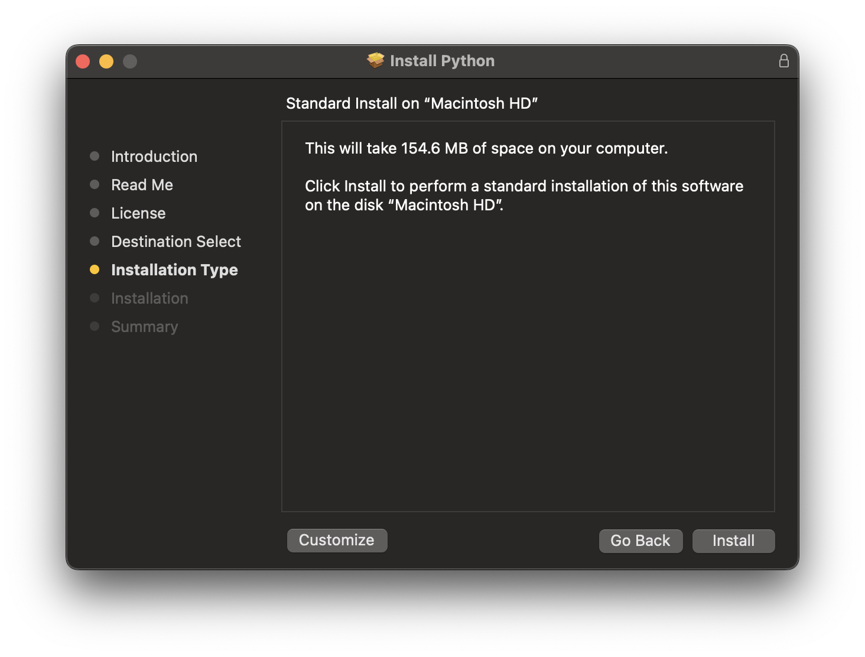Click the dimmed Installation step
Image resolution: width=865 pixels, height=657 pixels.
tap(149, 298)
